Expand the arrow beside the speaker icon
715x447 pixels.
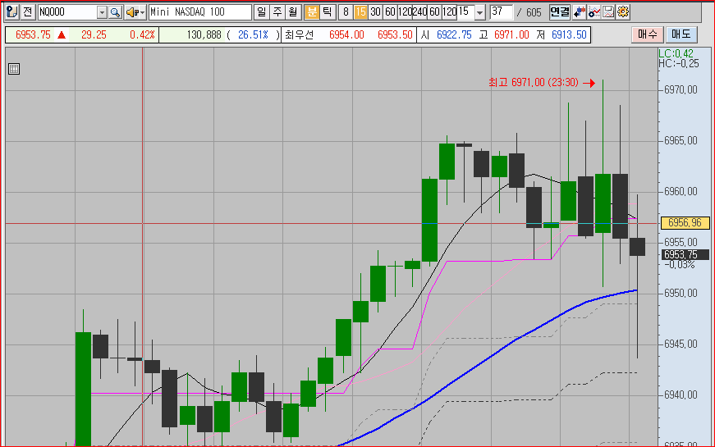[142, 12]
